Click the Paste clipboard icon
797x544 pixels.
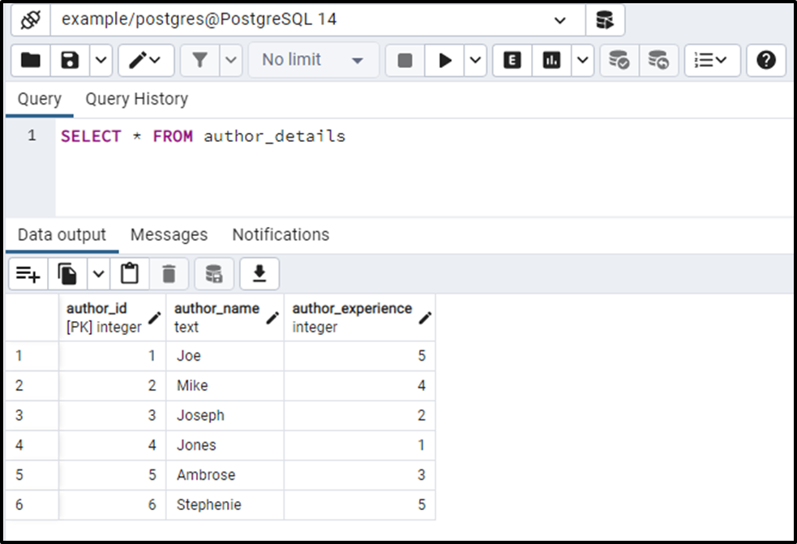tap(129, 274)
